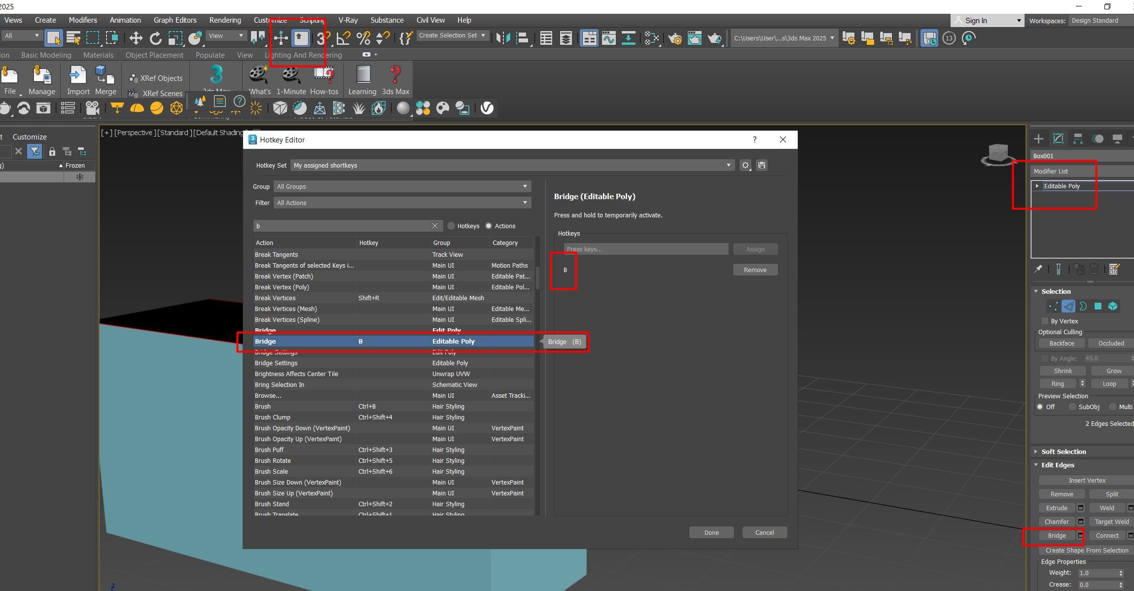Click Done in Hotkey Editor
The width and height of the screenshot is (1134, 591).
click(711, 532)
